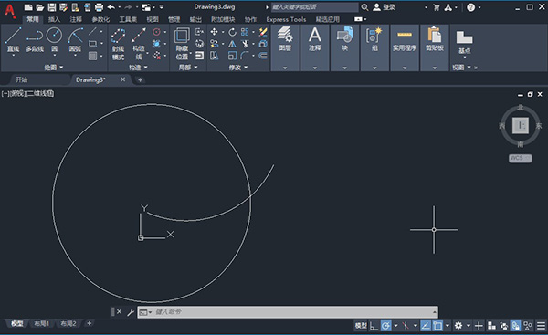The width and height of the screenshot is (548, 335).
Task: Open the AutoCAD application menu logo
Action: [x=10, y=10]
